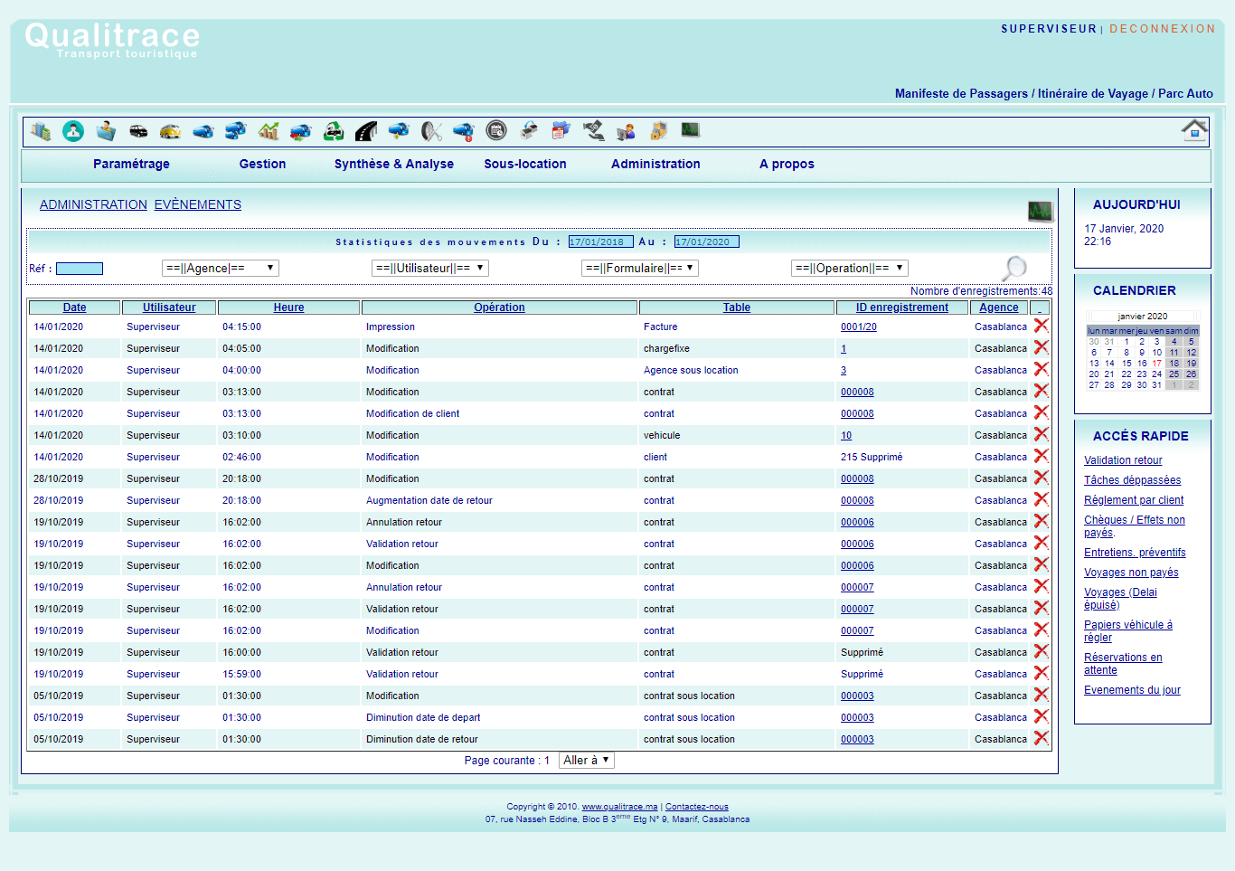This screenshot has height=871, width=1235.
Task: Delete the 04:15:00 Impression record row
Action: (x=1041, y=327)
